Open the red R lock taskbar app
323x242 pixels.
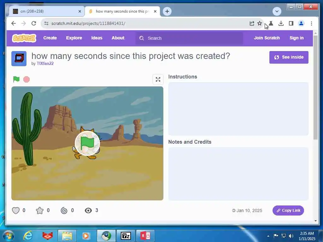click(145, 236)
